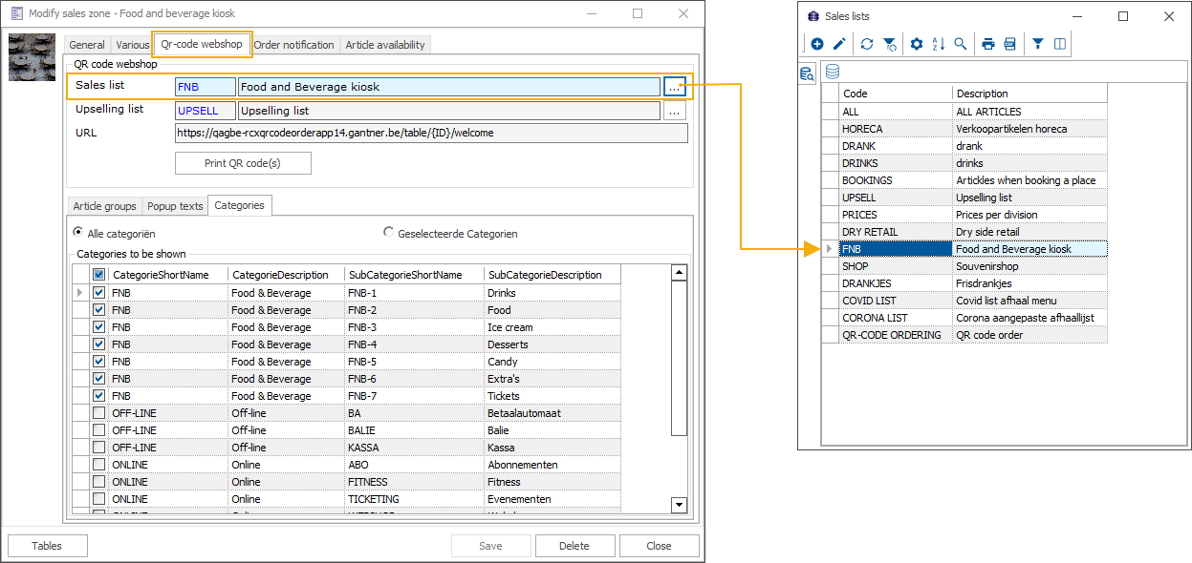Open Sales list browse ellipsis button
Viewport: 1192px width, 563px height.
[x=675, y=87]
